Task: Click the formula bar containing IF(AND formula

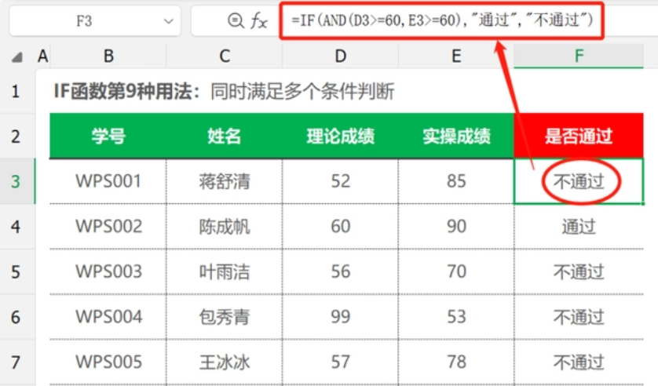Action: click(x=442, y=20)
